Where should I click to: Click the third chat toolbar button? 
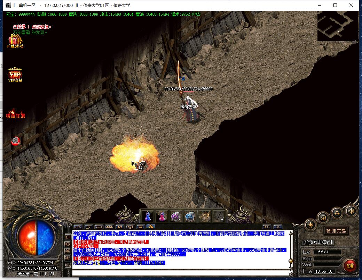pos(99,227)
